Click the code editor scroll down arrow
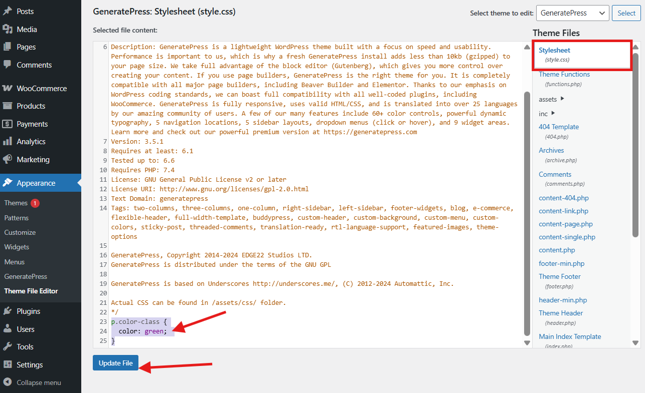Screen dimensions: 645x393 click(x=527, y=343)
